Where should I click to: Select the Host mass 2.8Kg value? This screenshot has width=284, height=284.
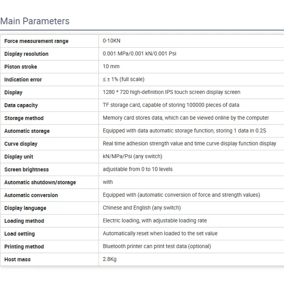(x=110, y=259)
